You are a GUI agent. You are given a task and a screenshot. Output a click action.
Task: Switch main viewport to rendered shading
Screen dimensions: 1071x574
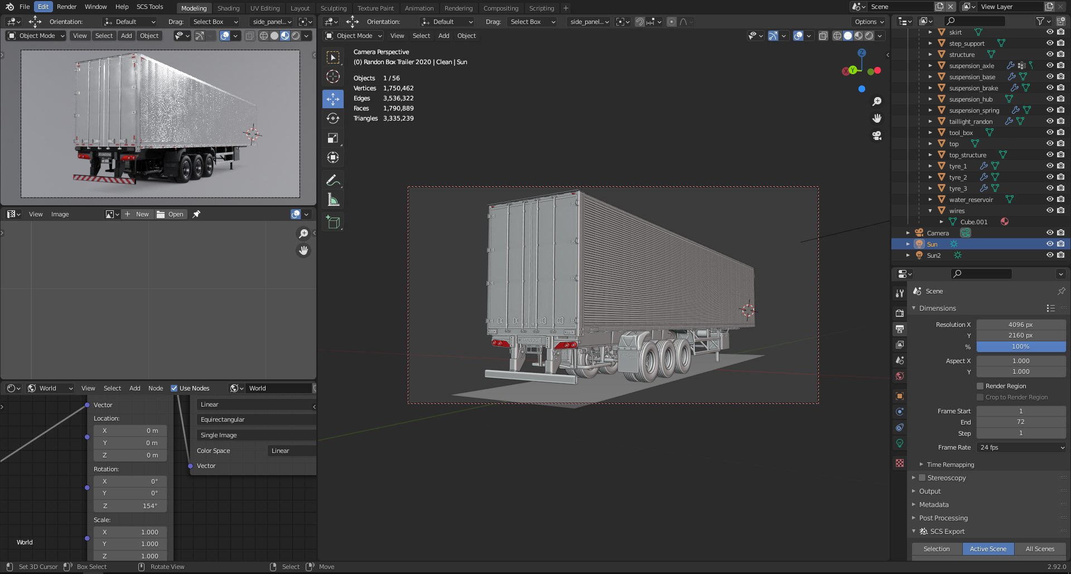869,36
